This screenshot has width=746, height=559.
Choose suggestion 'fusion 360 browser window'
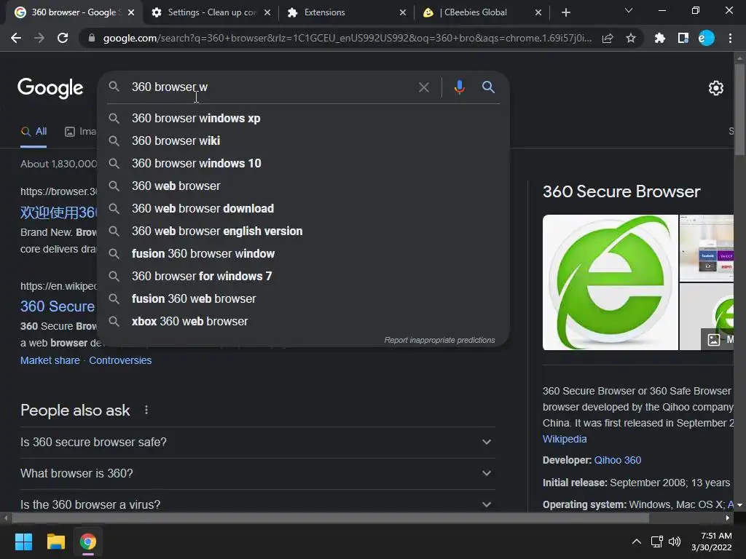coord(304,253)
